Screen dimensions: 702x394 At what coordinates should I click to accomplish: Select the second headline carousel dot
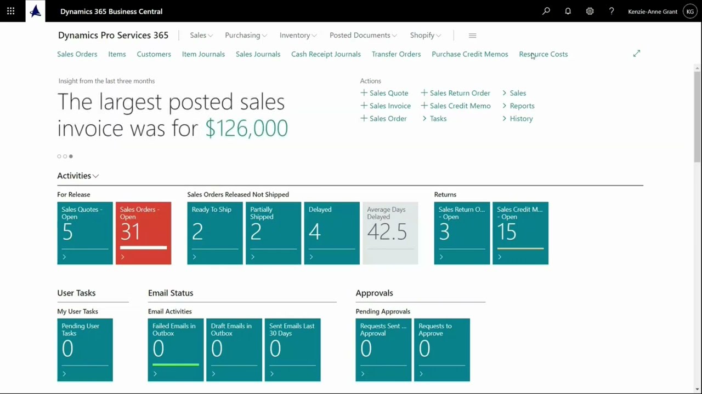click(x=65, y=157)
